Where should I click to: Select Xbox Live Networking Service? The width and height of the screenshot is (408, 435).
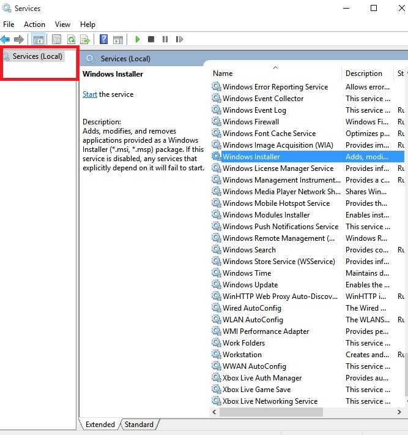[308, 401]
